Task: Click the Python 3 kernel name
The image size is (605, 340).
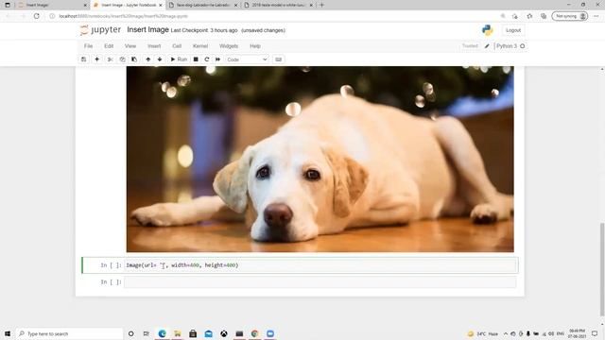Action: 507,46
